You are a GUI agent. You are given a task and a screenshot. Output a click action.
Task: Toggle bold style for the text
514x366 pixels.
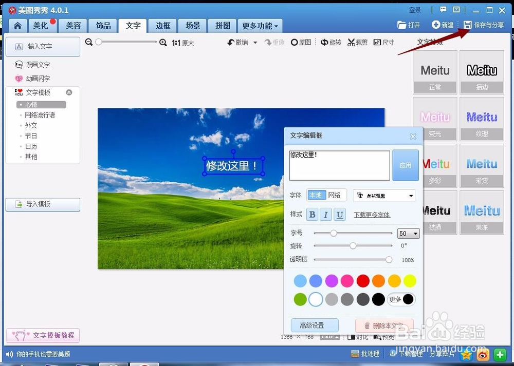click(x=312, y=215)
